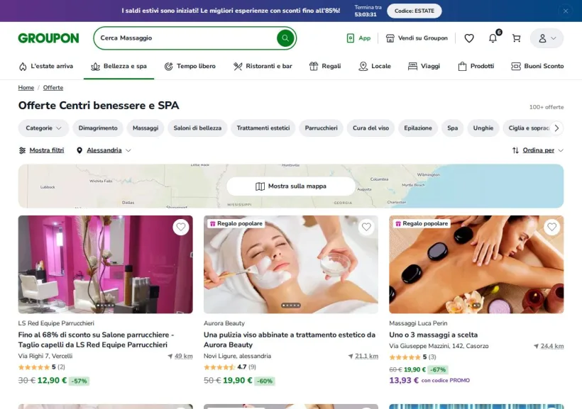Screen dimensions: 582x409
Task: Select the Trattamenti estetici chip
Action: coord(263,128)
